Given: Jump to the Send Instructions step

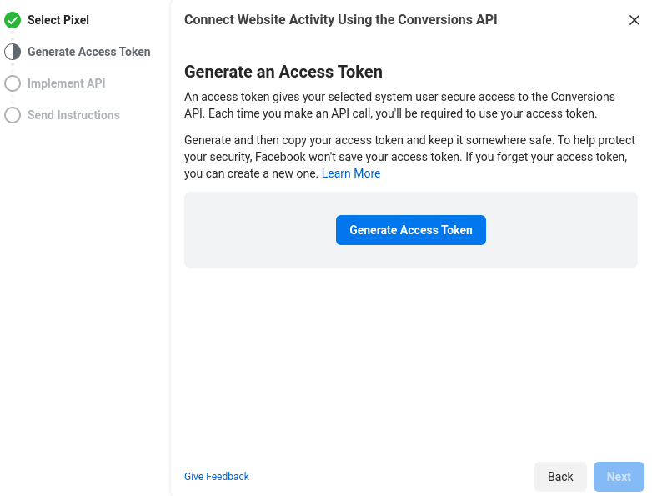Looking at the screenshot, I should coord(73,115).
